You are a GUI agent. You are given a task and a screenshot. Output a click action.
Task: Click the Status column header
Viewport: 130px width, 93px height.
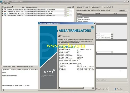69,7
